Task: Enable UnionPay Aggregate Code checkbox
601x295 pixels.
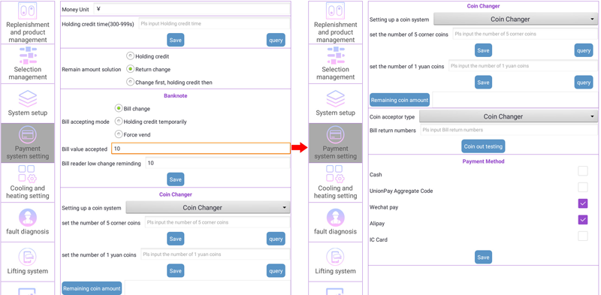Action: pos(583,187)
